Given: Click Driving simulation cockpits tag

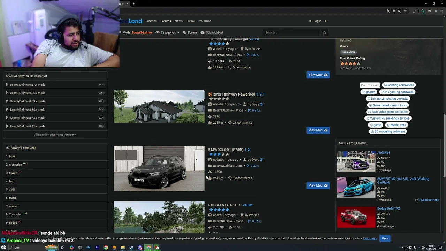Looking at the screenshot, I should (x=387, y=99).
